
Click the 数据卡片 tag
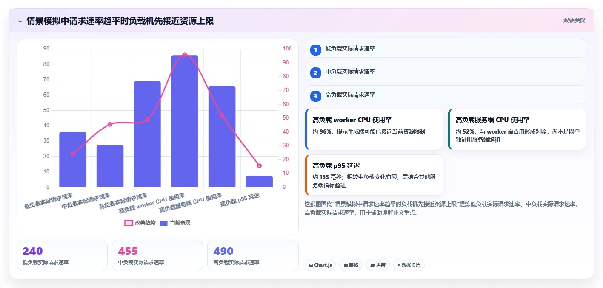coord(409,265)
